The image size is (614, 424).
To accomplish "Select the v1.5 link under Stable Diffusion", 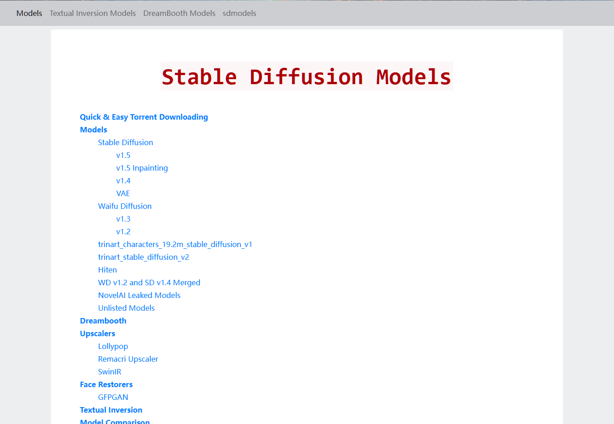I will coord(123,155).
